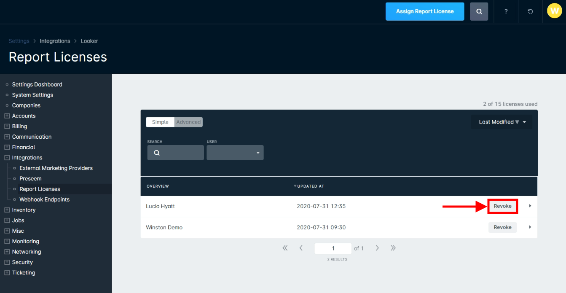Viewport: 566px width, 293px height.
Task: Expand the Financial tree node
Action: pyautogui.click(x=7, y=148)
